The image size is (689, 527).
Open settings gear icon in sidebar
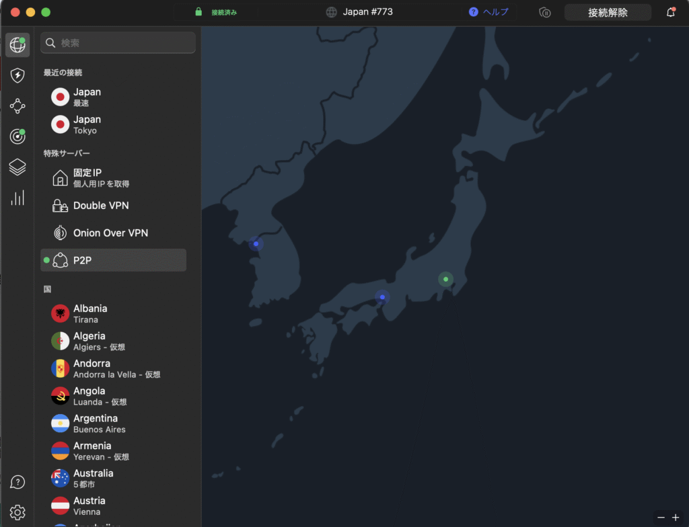pos(17,512)
